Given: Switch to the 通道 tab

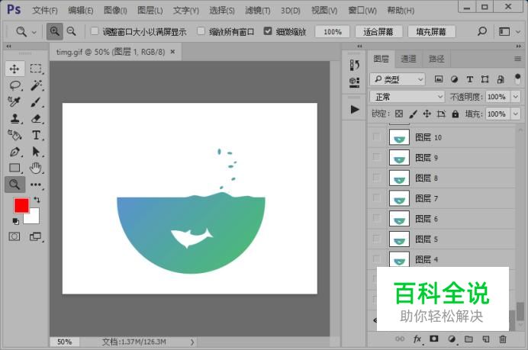Looking at the screenshot, I should pos(408,59).
